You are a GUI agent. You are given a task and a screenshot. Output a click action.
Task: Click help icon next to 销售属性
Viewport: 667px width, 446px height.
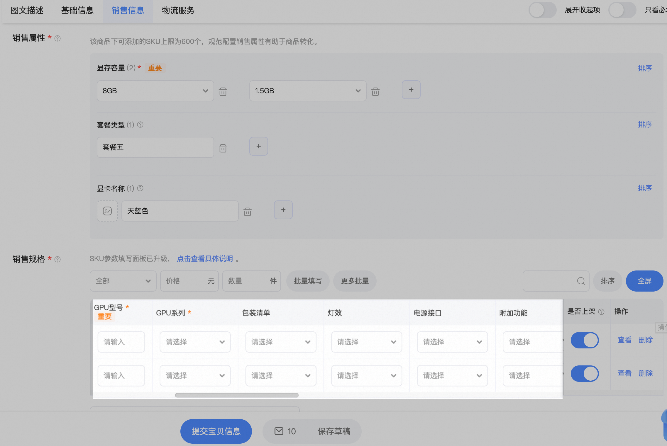(57, 38)
